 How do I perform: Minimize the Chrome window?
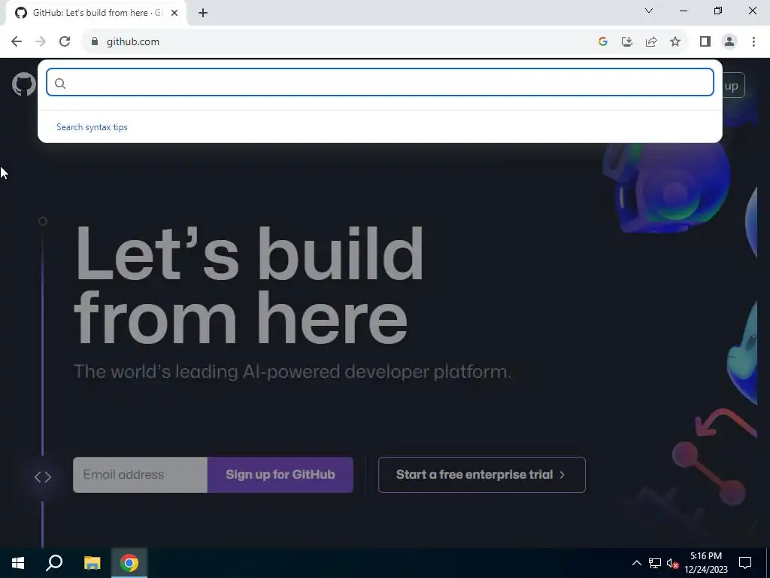683,11
